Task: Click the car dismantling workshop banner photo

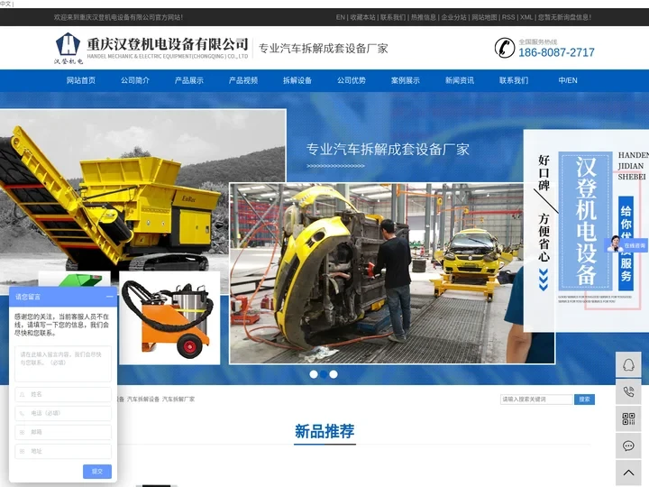Action: (x=392, y=273)
